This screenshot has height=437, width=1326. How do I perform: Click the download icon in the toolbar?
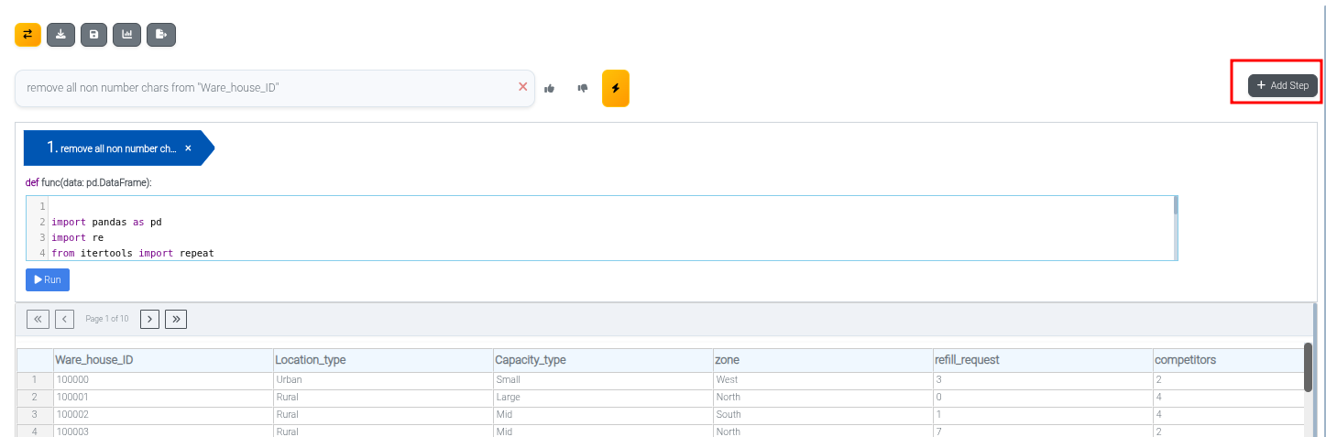tap(60, 35)
